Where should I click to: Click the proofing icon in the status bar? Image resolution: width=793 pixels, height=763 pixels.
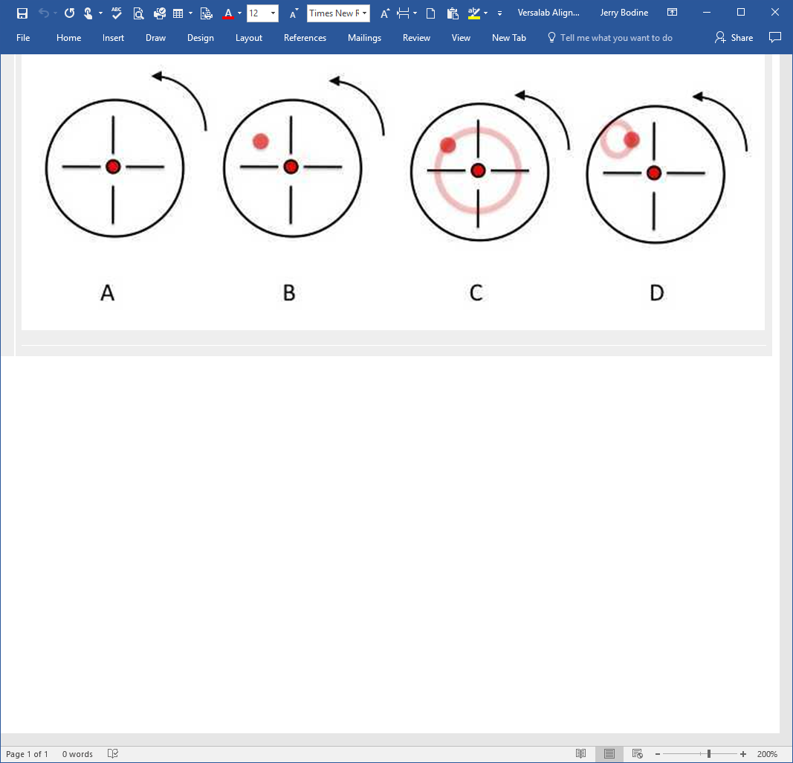click(x=113, y=754)
